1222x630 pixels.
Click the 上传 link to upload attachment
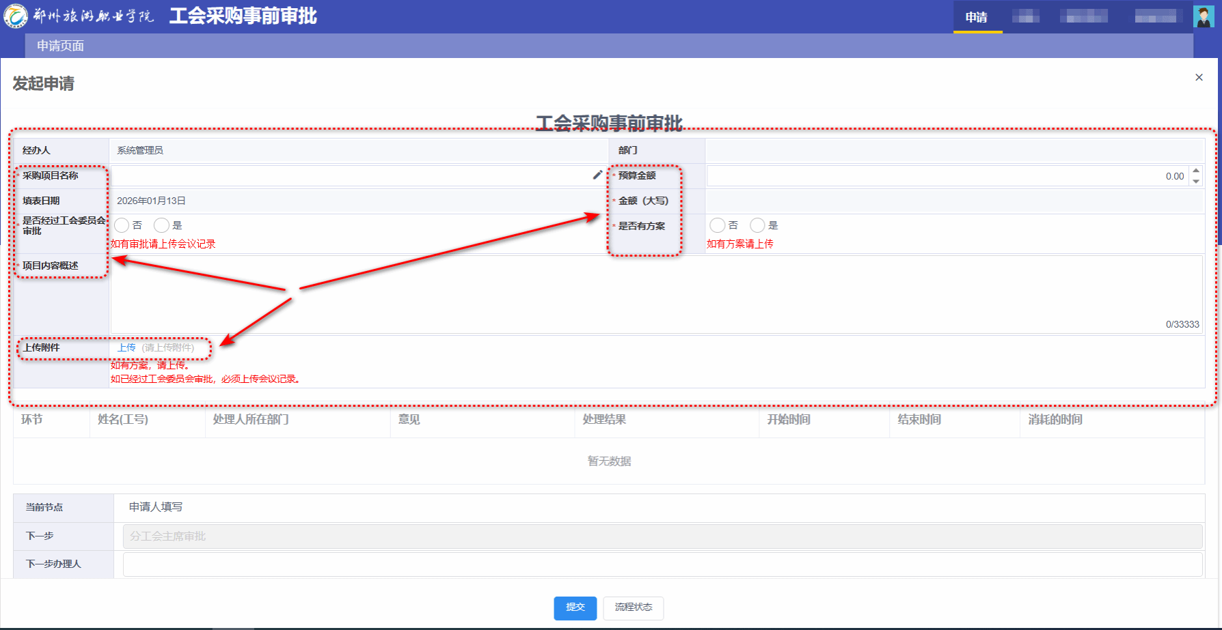click(x=126, y=347)
